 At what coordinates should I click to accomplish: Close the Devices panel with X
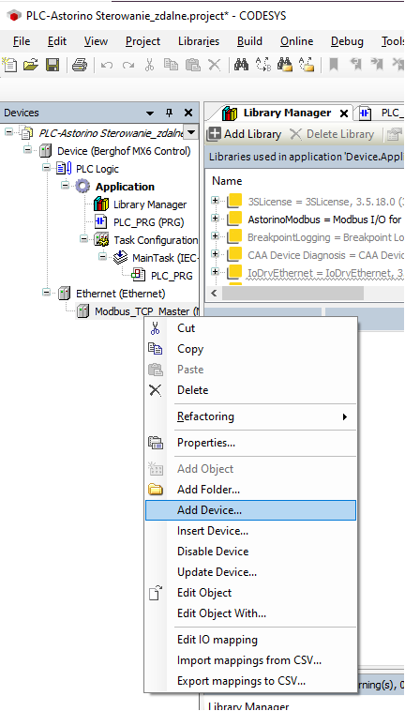(188, 113)
